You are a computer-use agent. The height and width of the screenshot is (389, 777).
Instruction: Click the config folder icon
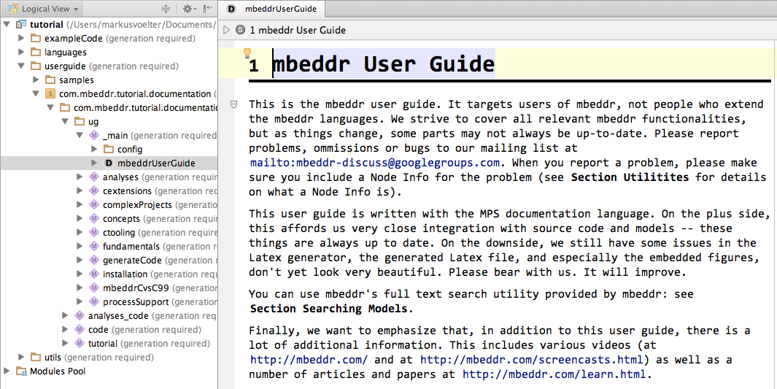(109, 149)
